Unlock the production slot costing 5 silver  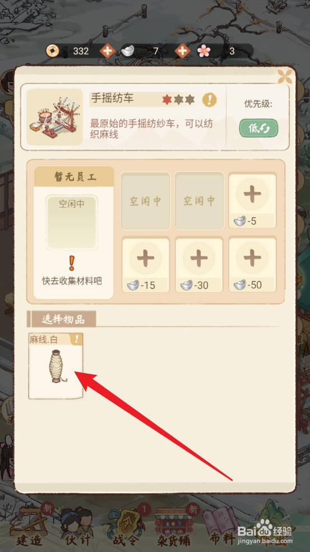click(252, 201)
